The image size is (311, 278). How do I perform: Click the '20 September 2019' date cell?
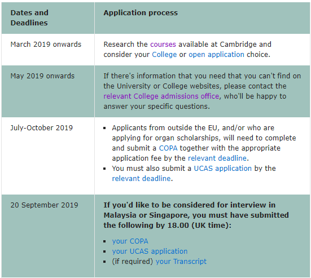click(44, 205)
